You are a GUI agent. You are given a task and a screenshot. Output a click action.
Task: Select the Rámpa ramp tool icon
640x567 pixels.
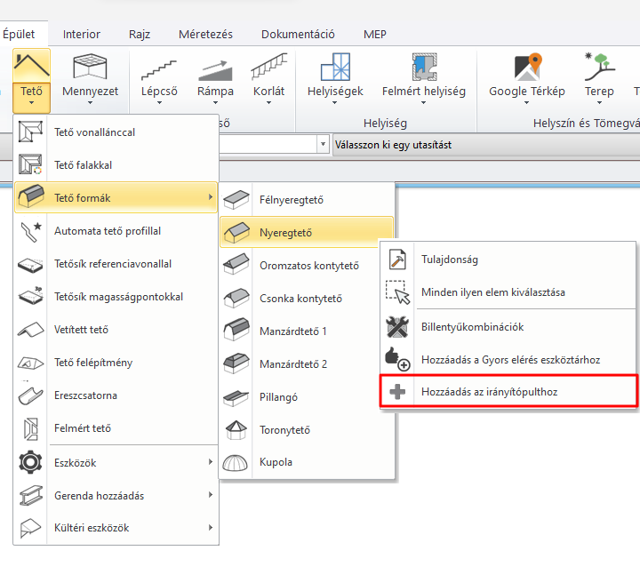coord(215,69)
